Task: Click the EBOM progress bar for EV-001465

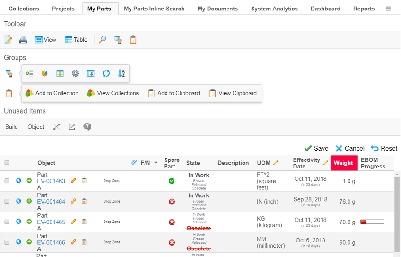Action: point(372,222)
